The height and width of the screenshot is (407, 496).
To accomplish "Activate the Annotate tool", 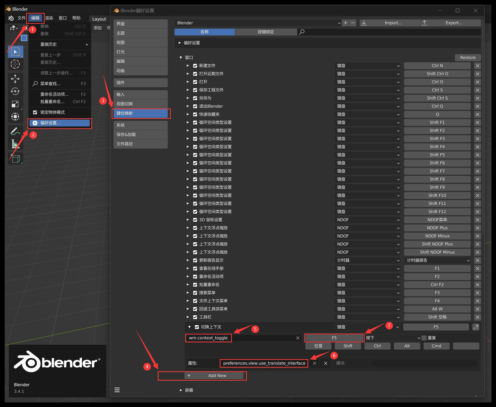I will click(15, 131).
